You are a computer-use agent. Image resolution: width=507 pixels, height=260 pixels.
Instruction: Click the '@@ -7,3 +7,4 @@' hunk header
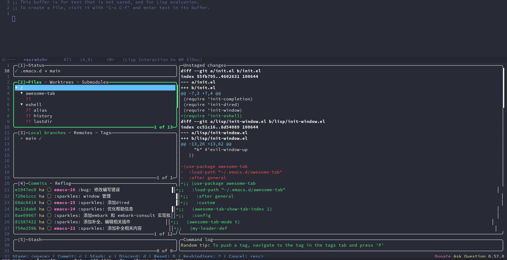pos(201,93)
